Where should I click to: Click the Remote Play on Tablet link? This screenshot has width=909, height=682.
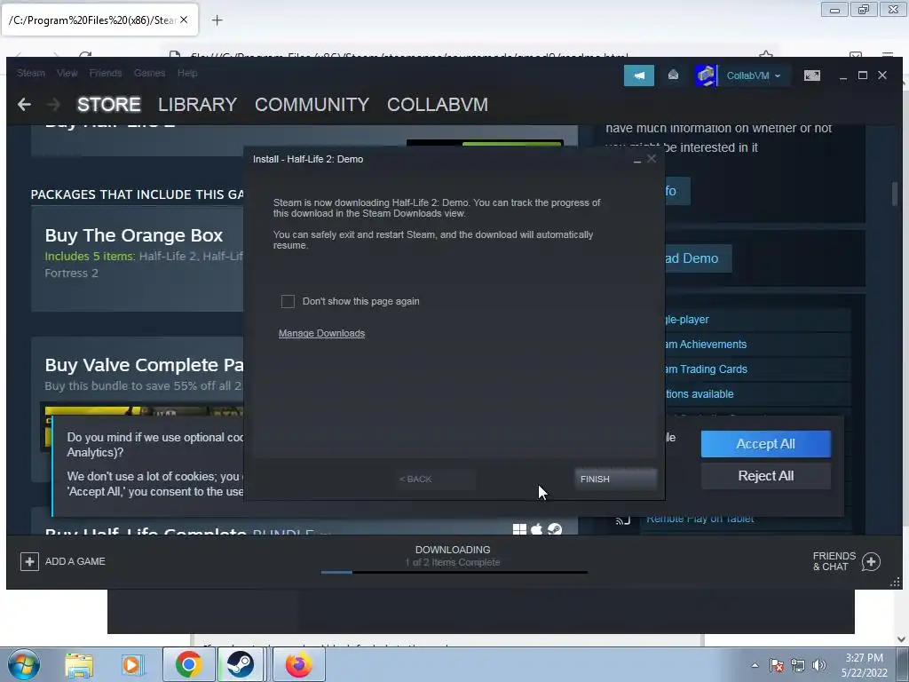tap(700, 519)
